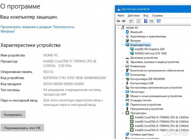Click the blue question mark Help toolbar icon

click(x=146, y=21)
